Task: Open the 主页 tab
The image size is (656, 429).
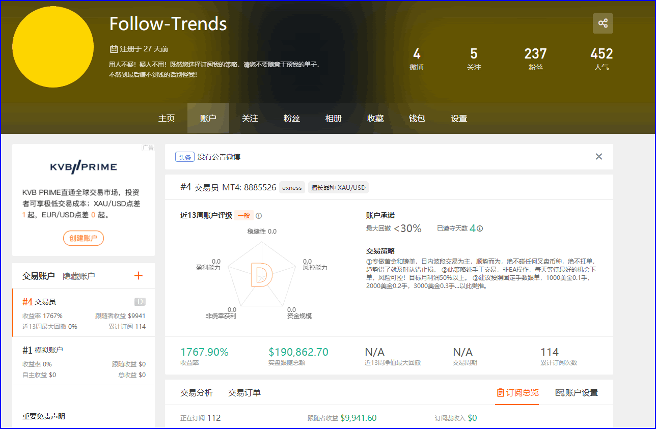Action: pos(167,118)
